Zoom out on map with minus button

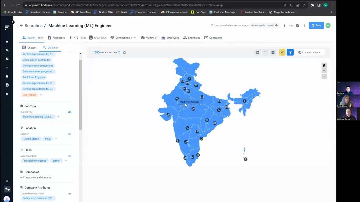(324, 76)
